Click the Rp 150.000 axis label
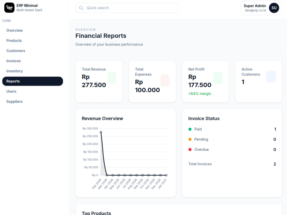This screenshot has width=287, height=215. click(x=91, y=152)
